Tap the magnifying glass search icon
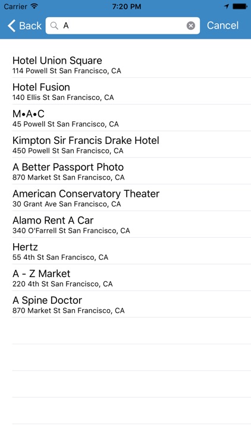The image size is (251, 446). tap(54, 26)
